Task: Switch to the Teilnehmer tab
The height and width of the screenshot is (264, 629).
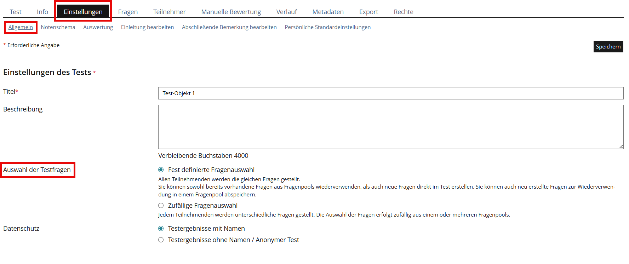Action: pyautogui.click(x=169, y=12)
